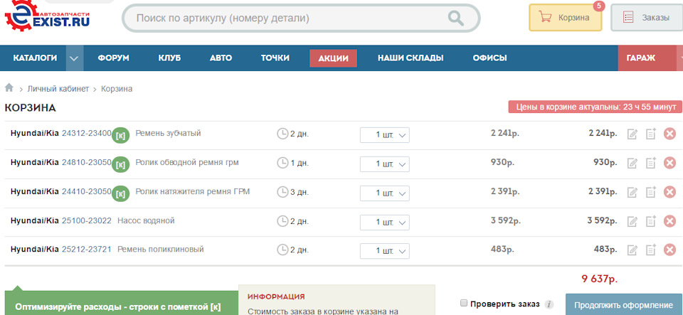Delete Насос водяной from cart

point(669,221)
